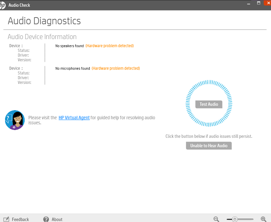Click the Audio Diagnostics heading
Screen dimensions: 271x222
[x=44, y=21]
